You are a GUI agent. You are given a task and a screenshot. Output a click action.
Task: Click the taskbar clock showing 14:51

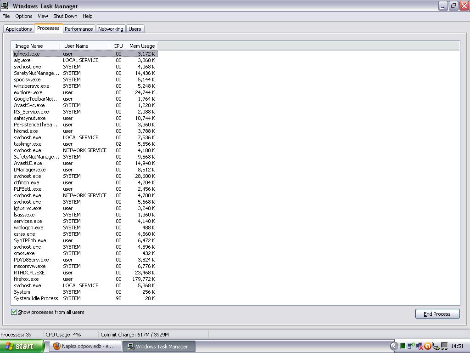[457, 346]
